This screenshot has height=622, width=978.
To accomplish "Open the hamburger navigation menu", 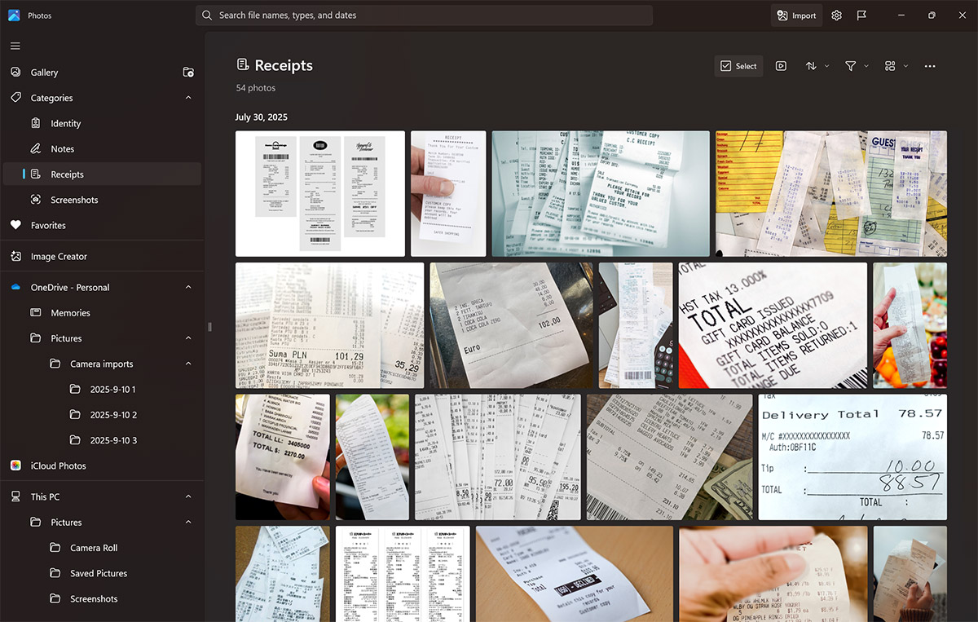I will tap(15, 46).
